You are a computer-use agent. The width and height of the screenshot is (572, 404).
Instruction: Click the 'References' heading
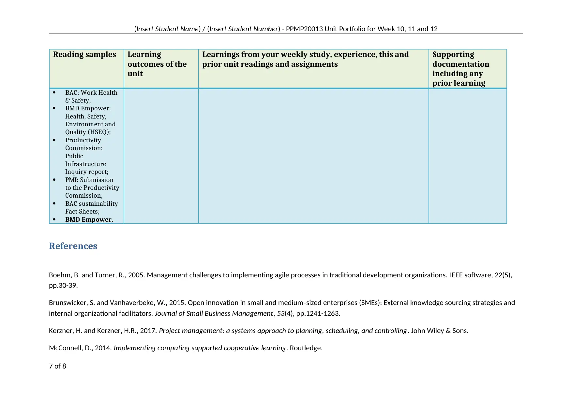tap(73, 246)
